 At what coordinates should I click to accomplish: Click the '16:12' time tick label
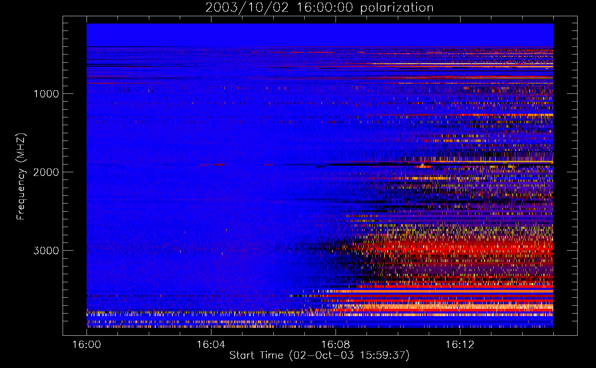(x=460, y=345)
